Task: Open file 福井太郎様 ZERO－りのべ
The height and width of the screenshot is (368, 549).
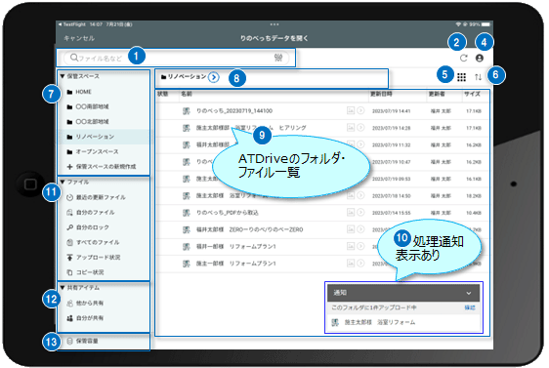Action: coord(250,229)
